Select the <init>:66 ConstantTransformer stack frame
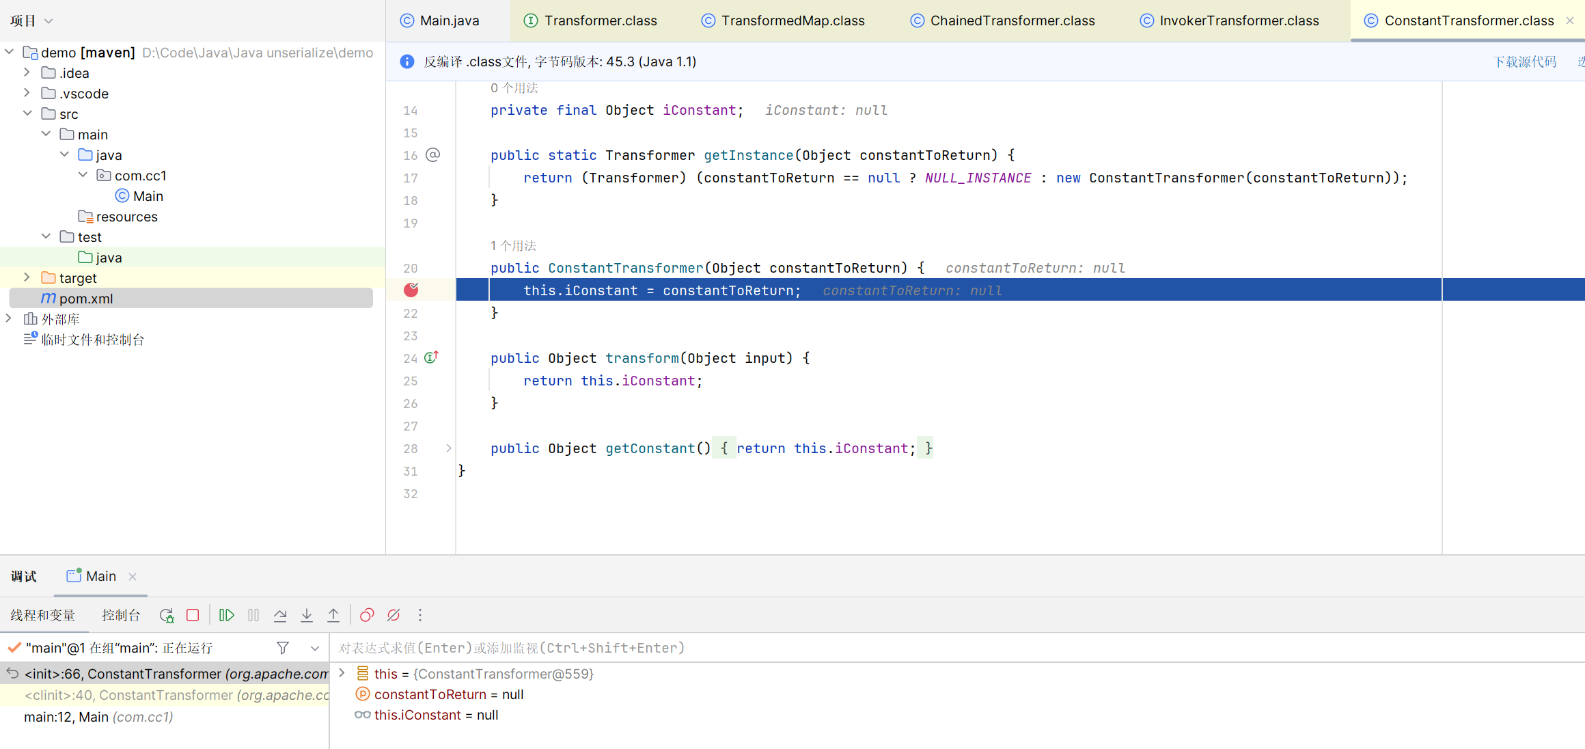The image size is (1585, 749). pyautogui.click(x=165, y=674)
